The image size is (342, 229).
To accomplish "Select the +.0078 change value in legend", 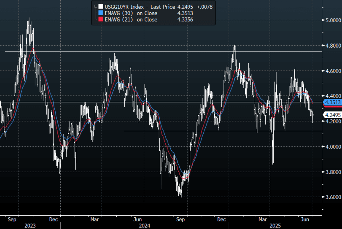I will (205, 6).
